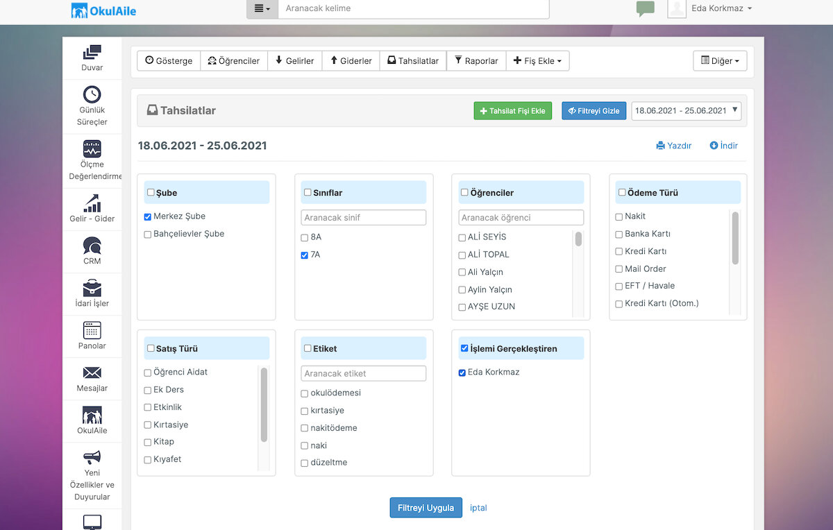Click the green chat notification icon
833x530 pixels.
(x=646, y=9)
